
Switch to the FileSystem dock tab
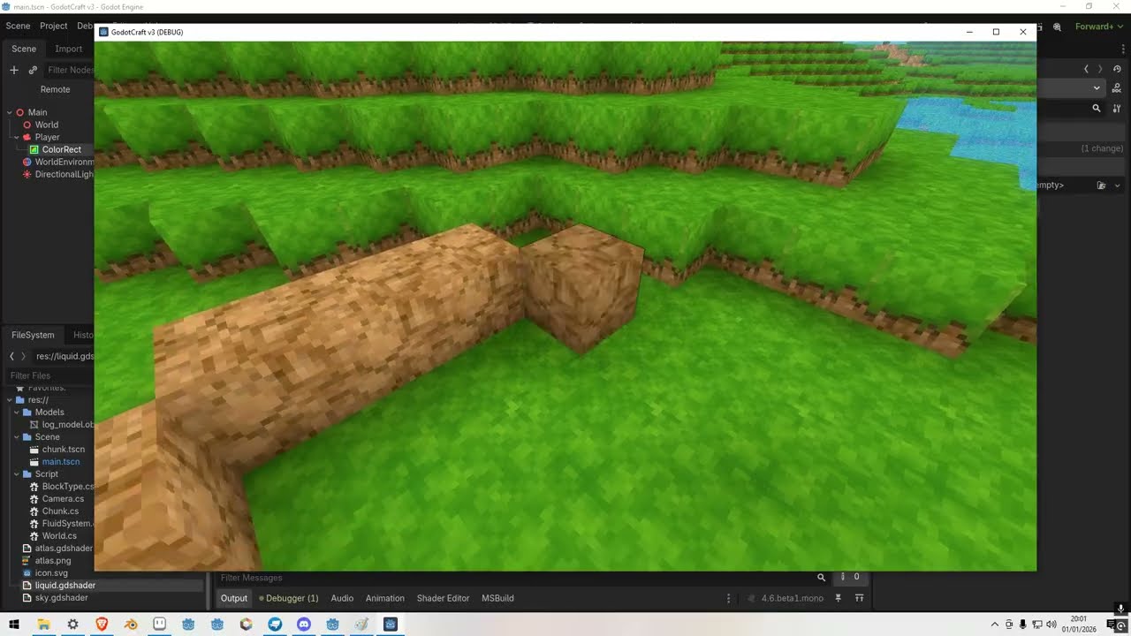[33, 335]
